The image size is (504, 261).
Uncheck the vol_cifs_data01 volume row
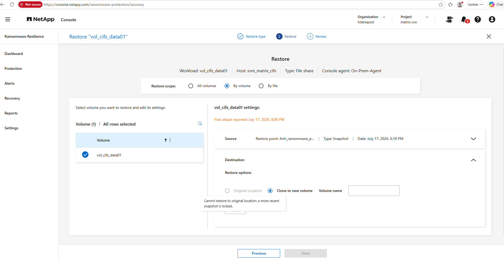click(85, 155)
